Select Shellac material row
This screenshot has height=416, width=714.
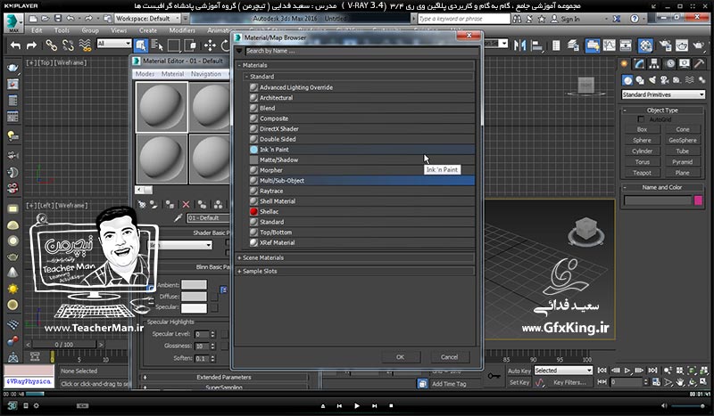361,211
